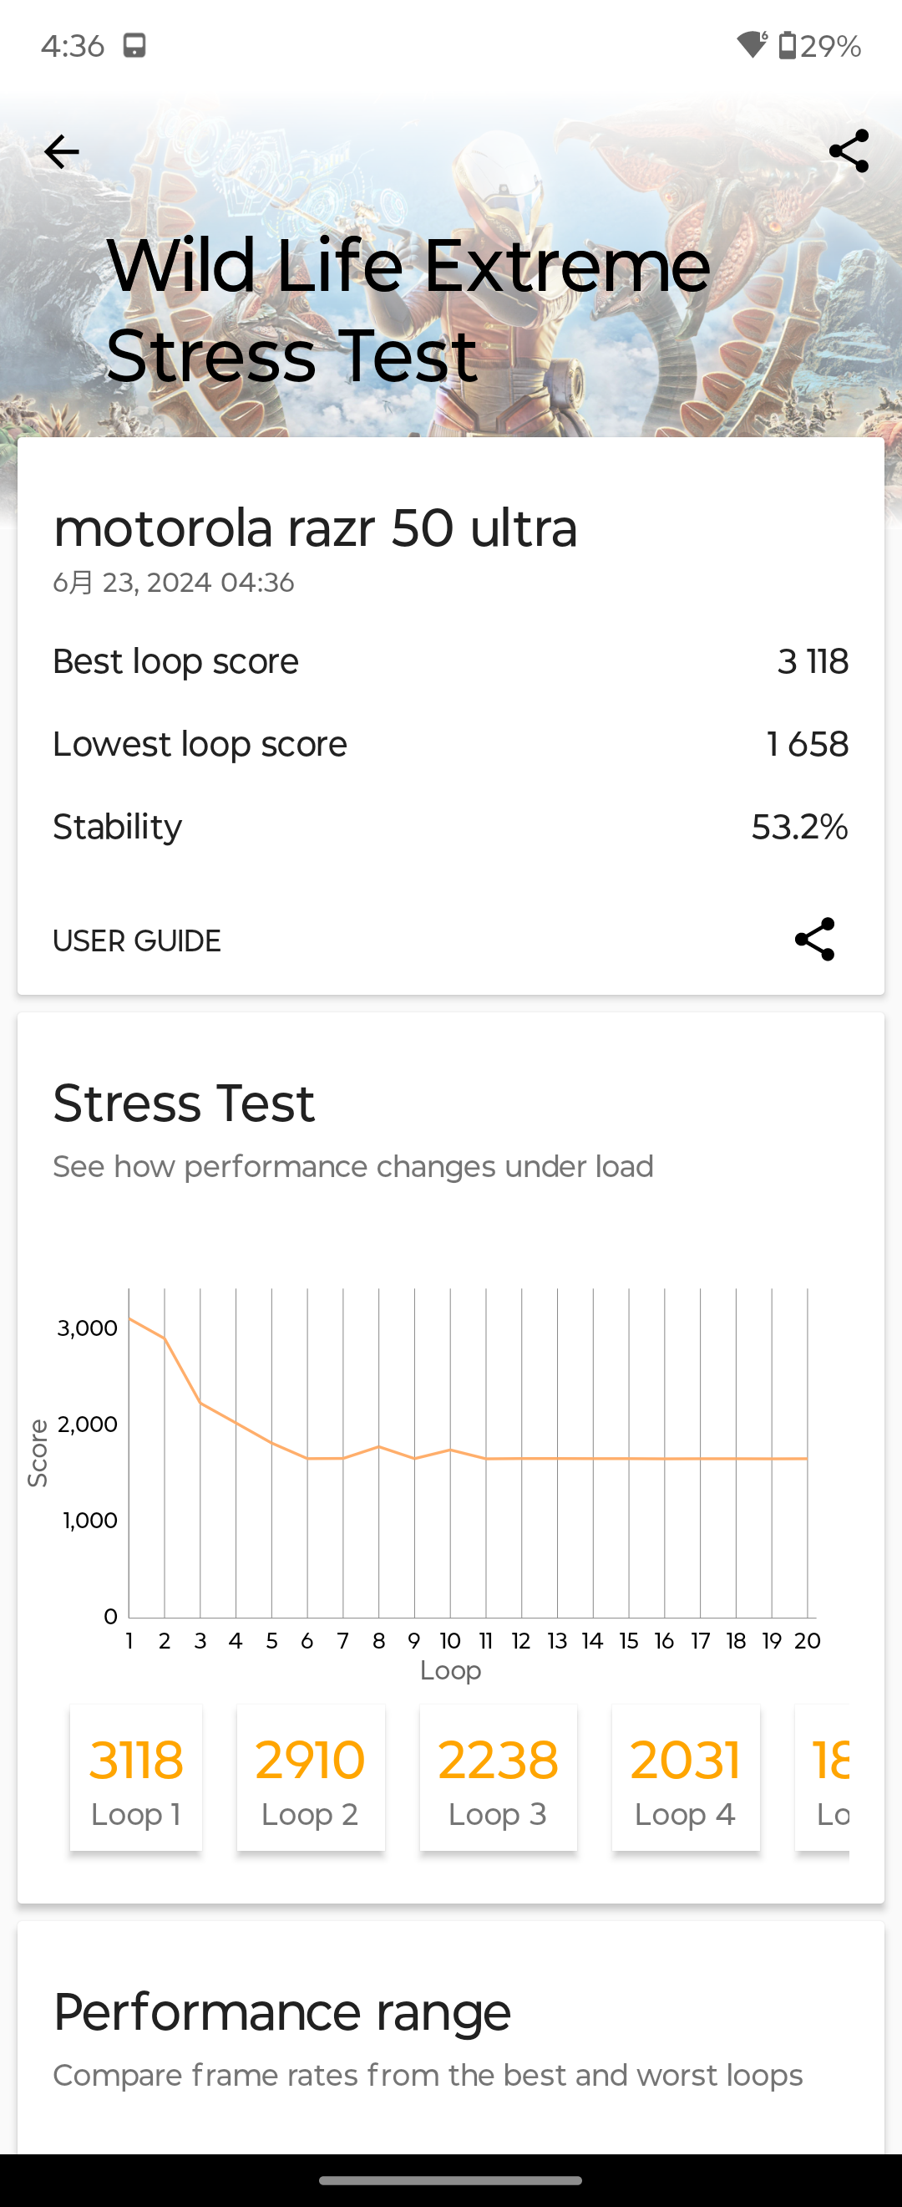Tap the loop 10 point on chart

click(x=450, y=1450)
